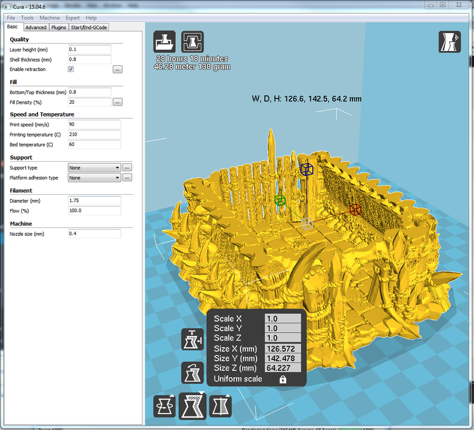Click the Scale Y value field
Viewport: 474px width, 430px height.
coord(283,328)
